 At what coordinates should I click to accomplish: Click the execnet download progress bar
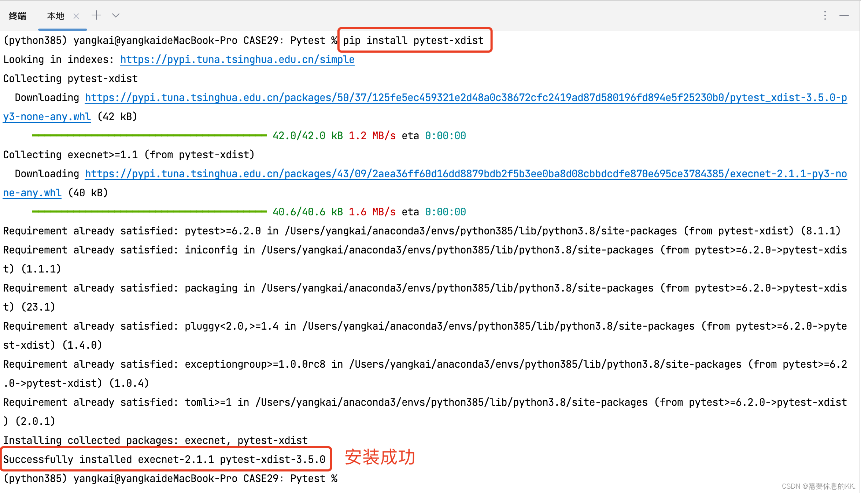click(149, 212)
